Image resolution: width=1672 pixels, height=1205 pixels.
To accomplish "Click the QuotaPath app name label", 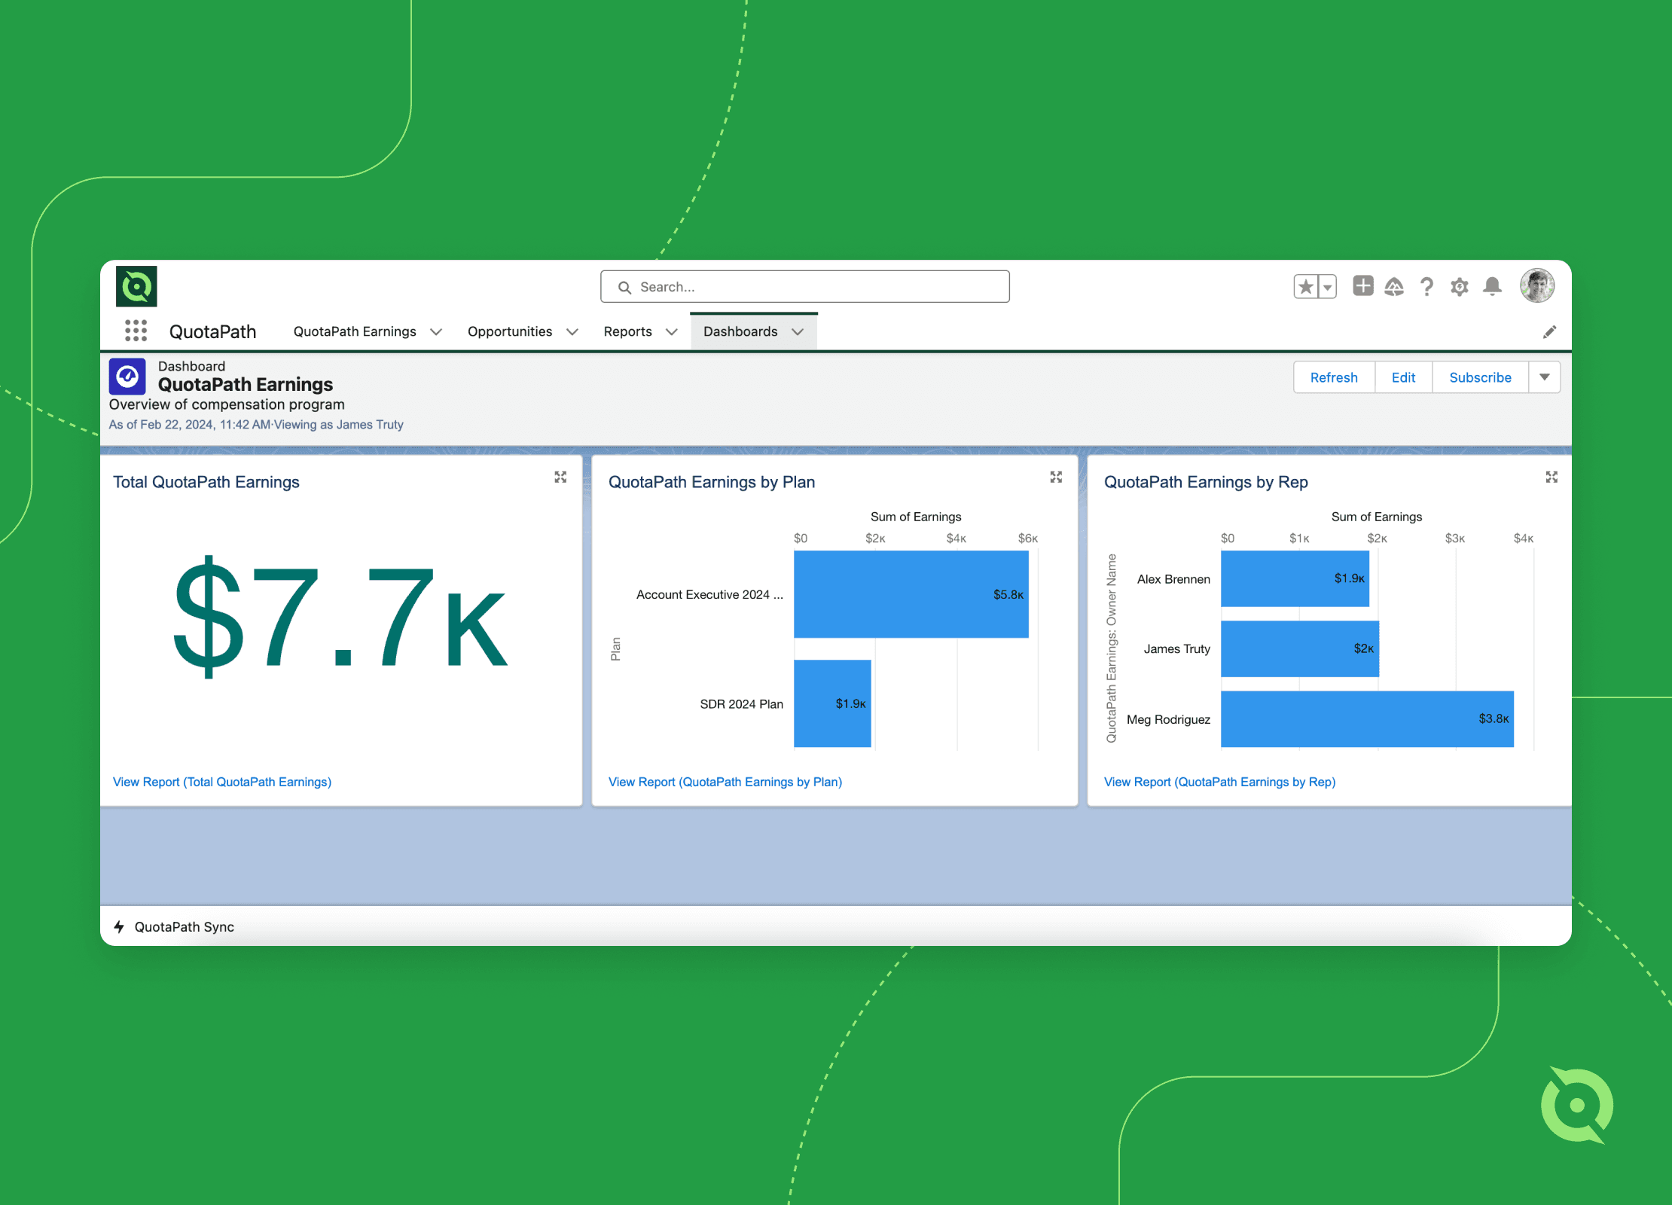I will pos(212,331).
